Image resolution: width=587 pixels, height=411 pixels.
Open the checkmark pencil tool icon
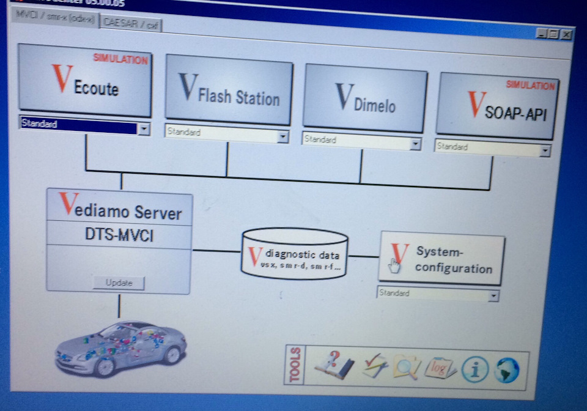[x=375, y=366]
